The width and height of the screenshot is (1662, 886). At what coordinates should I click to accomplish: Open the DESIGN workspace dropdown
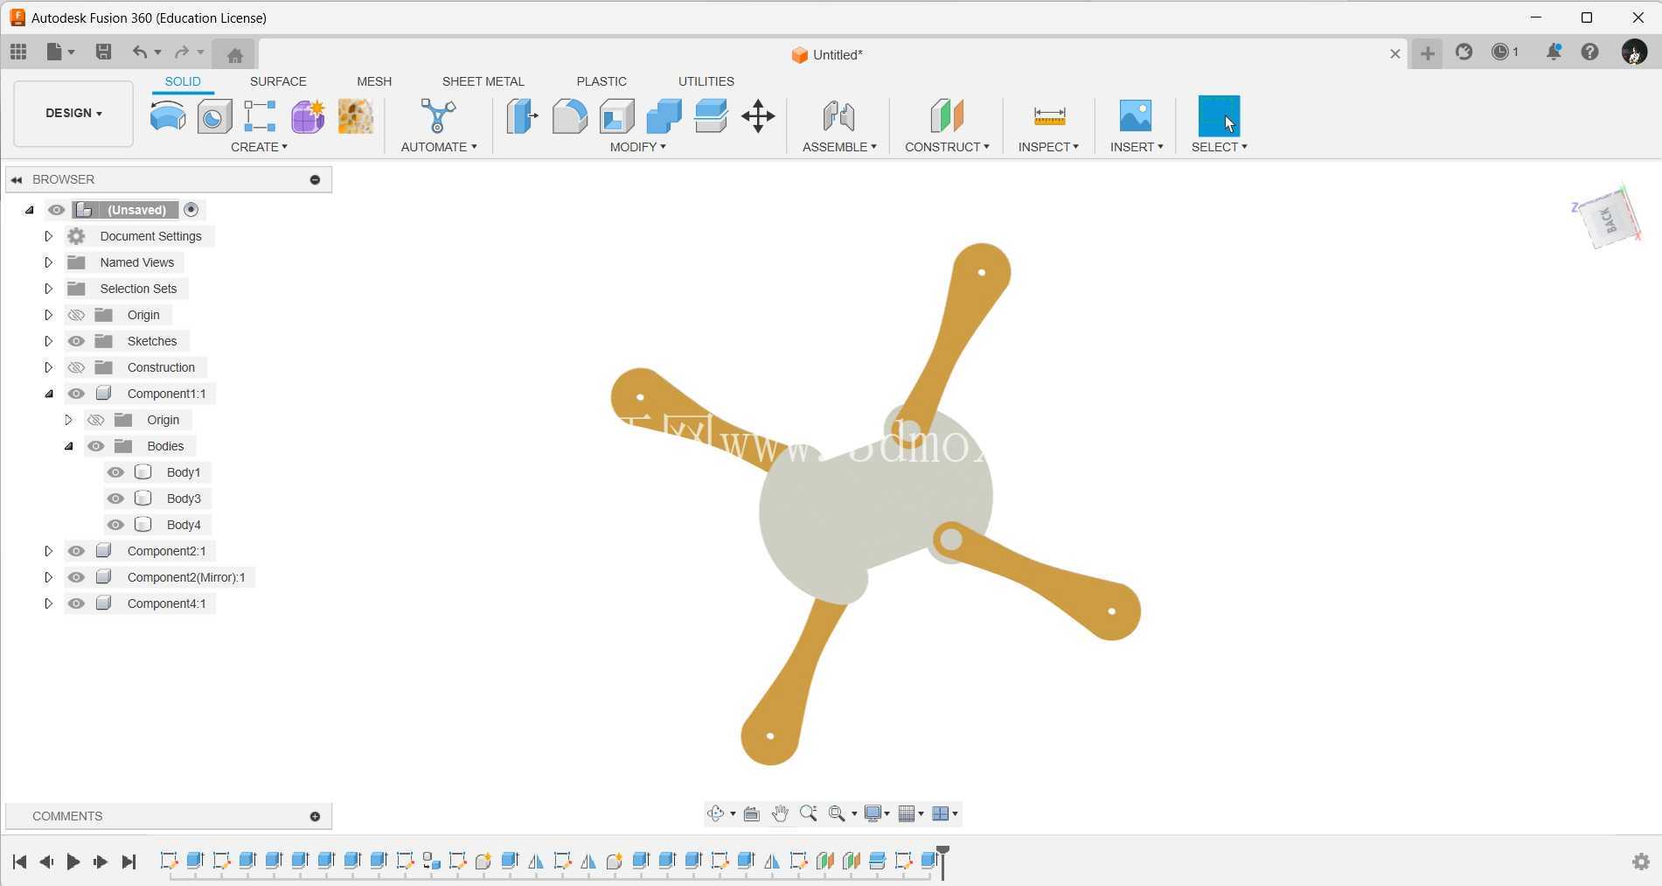73,114
